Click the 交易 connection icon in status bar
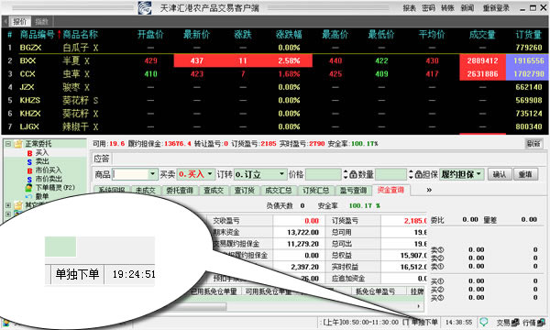 (515, 322)
